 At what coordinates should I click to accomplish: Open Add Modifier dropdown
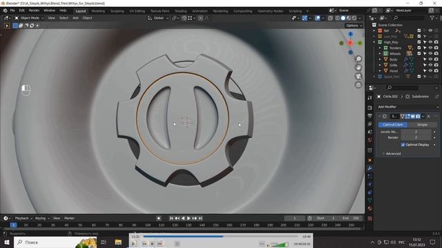[x=408, y=107]
